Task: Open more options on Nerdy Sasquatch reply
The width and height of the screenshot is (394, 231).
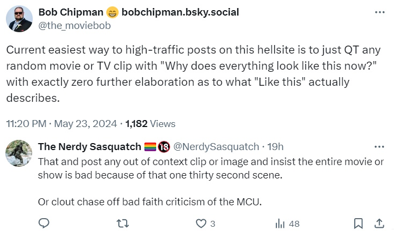Action: 379,146
